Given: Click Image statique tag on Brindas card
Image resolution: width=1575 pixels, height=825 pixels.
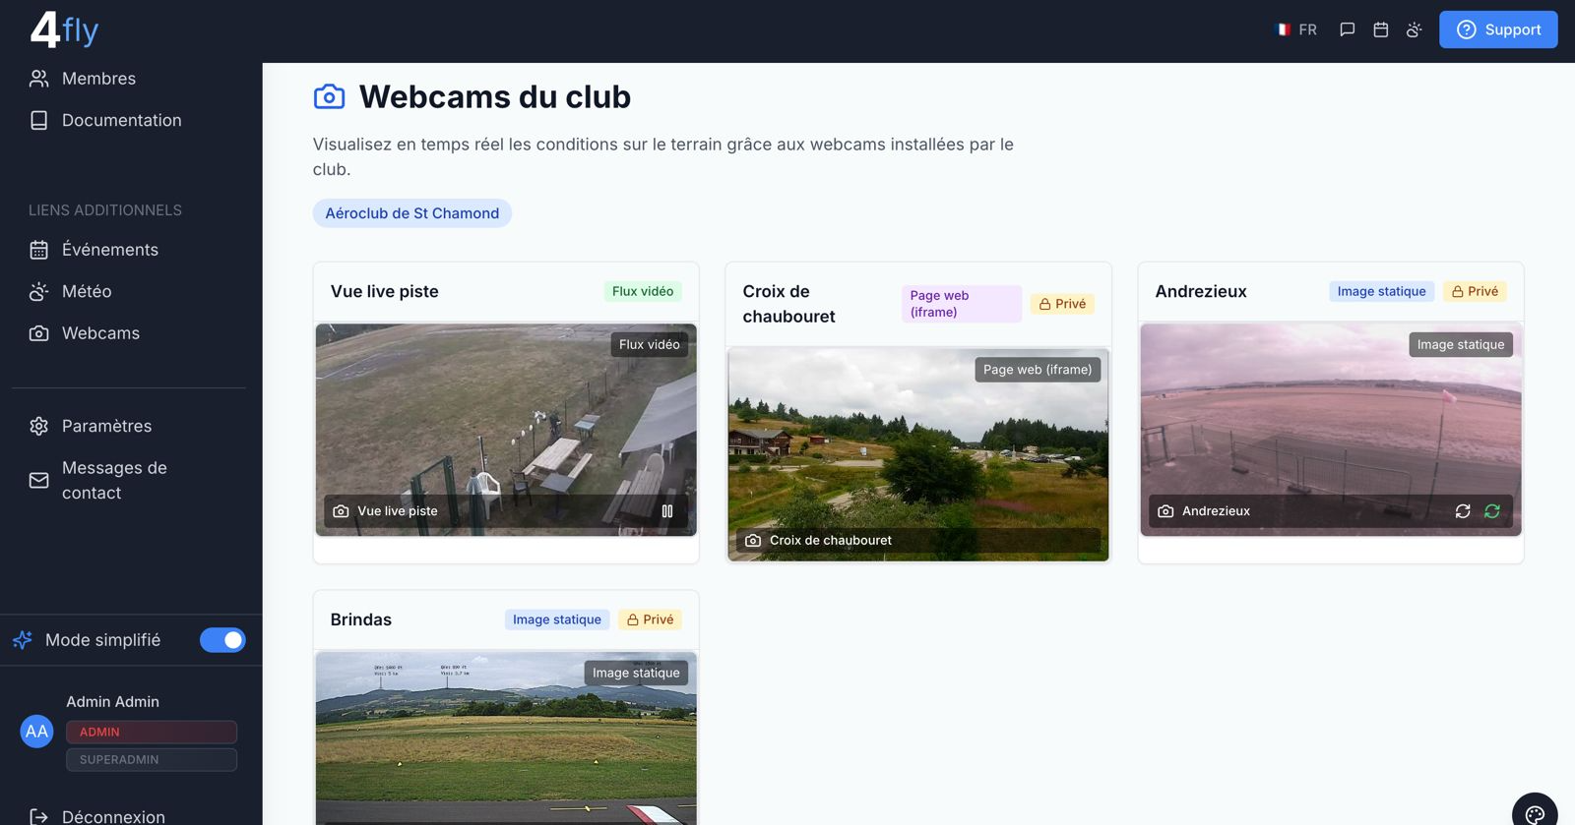Looking at the screenshot, I should point(556,619).
